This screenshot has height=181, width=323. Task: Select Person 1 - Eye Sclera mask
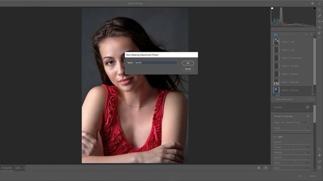coord(292,66)
